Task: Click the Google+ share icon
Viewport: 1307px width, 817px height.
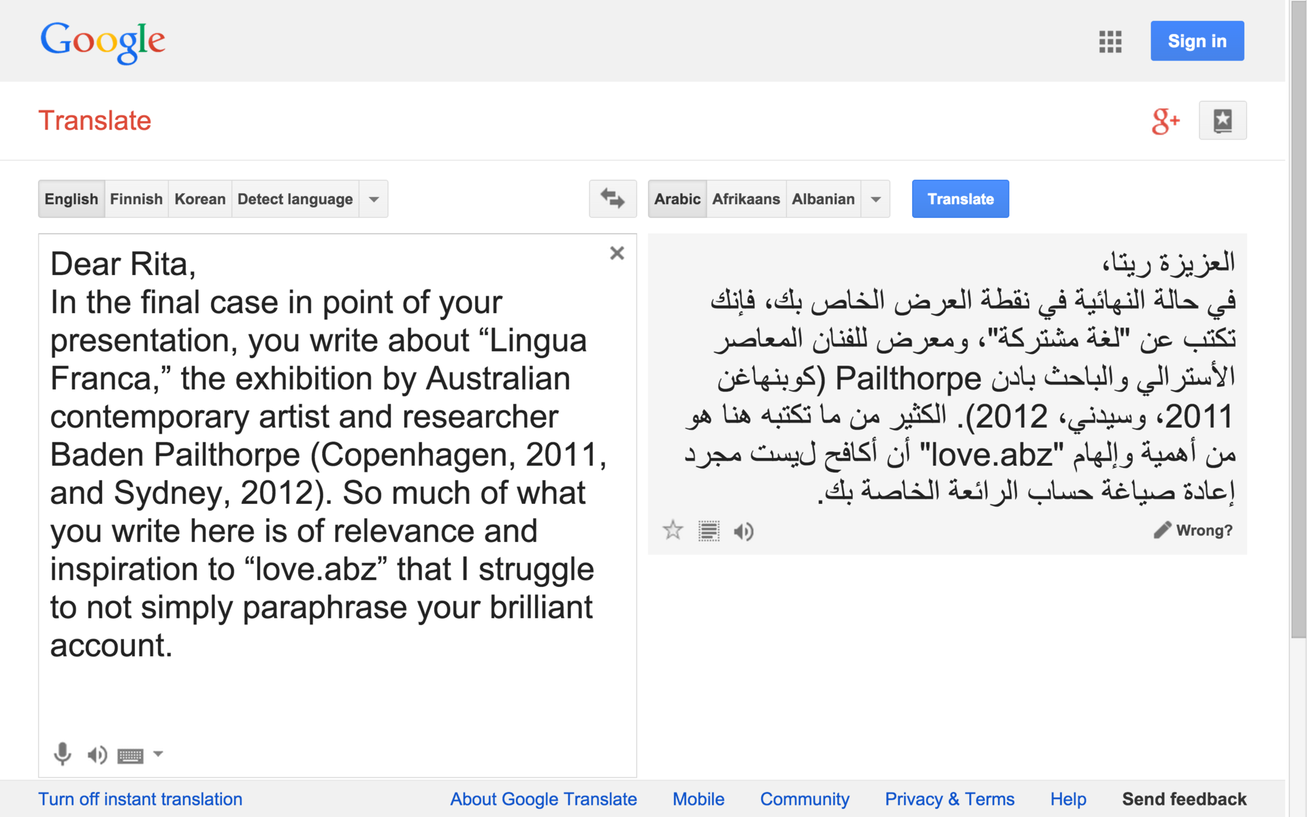Action: 1165,121
